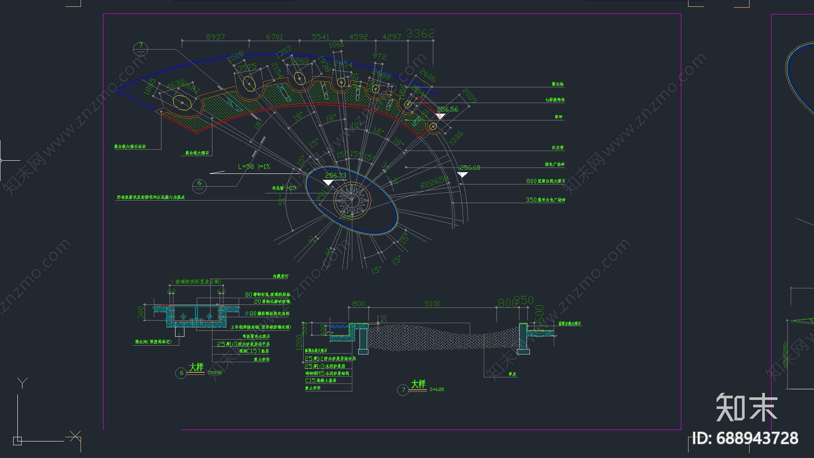This screenshot has width=814, height=458.
Task: Click the R22658 radius label
Action: pos(434,182)
